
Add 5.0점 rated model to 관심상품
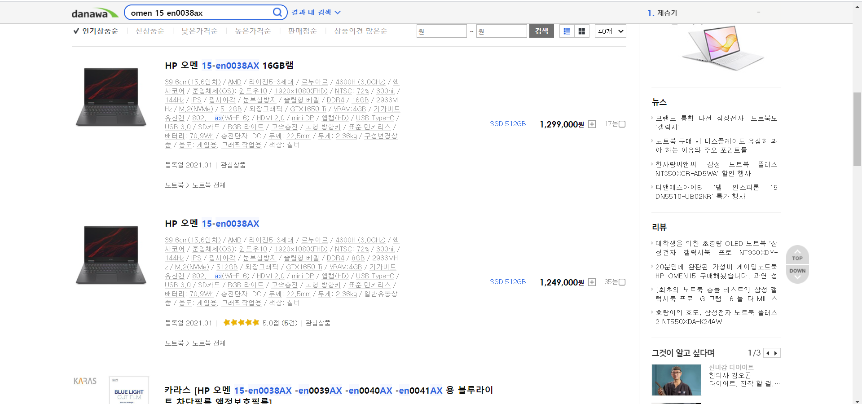click(318, 323)
